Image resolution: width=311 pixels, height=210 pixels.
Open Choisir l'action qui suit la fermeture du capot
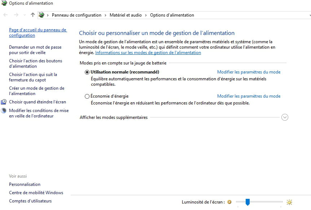pyautogui.click(x=33, y=77)
